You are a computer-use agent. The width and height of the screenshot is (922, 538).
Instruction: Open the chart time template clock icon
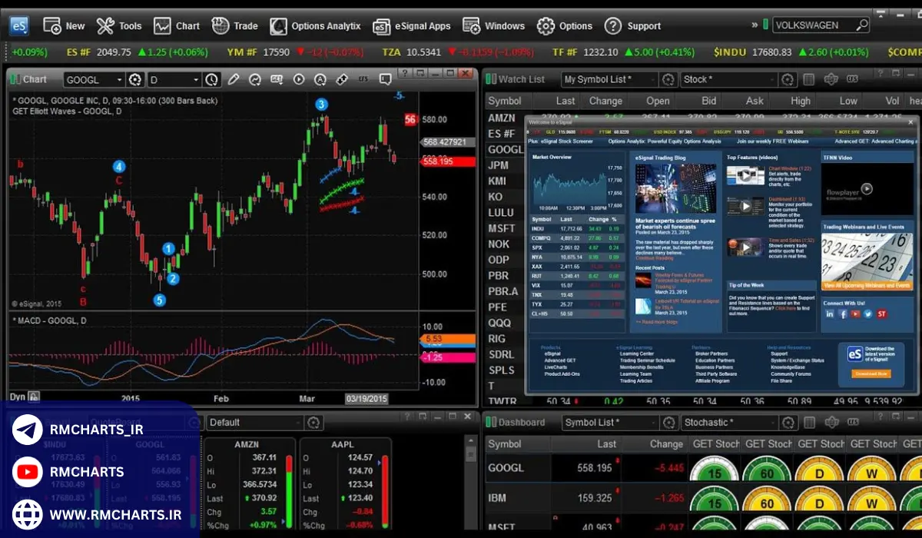[211, 80]
